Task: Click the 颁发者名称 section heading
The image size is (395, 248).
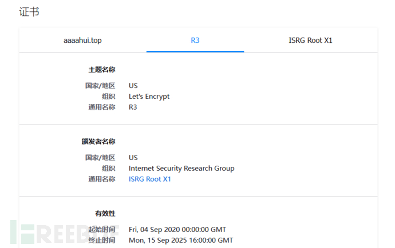Action: (98, 142)
